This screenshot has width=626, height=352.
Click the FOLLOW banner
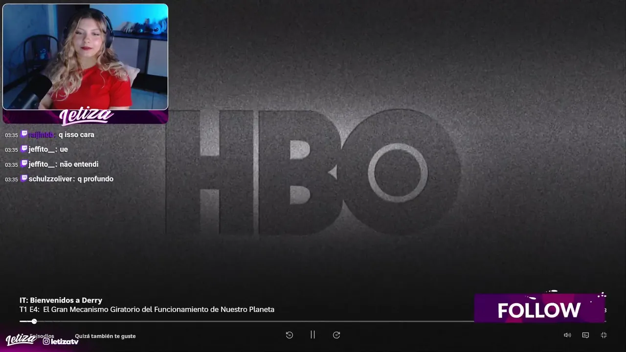click(x=539, y=308)
